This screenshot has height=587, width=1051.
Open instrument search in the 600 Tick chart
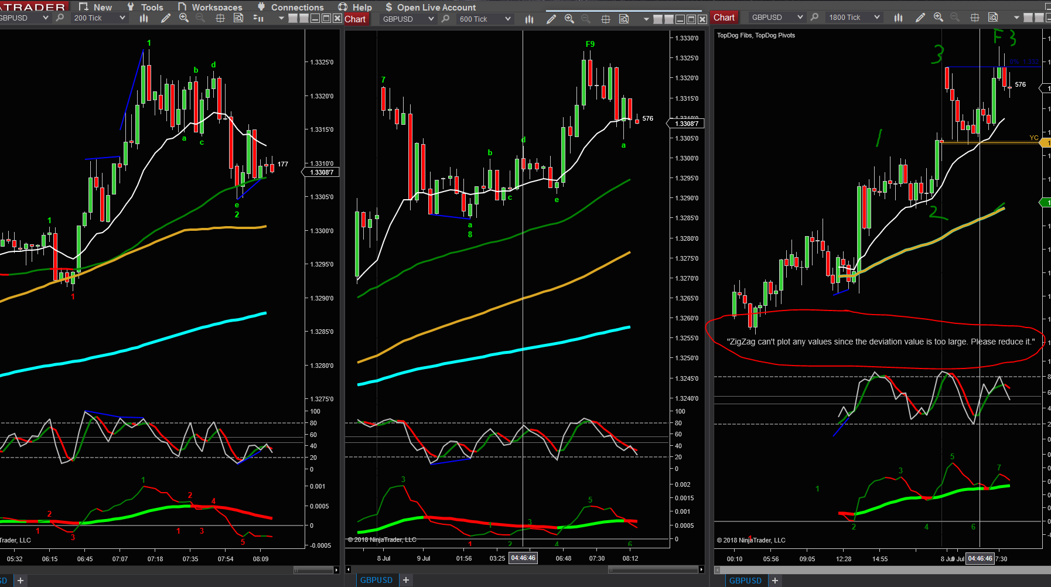(x=446, y=19)
